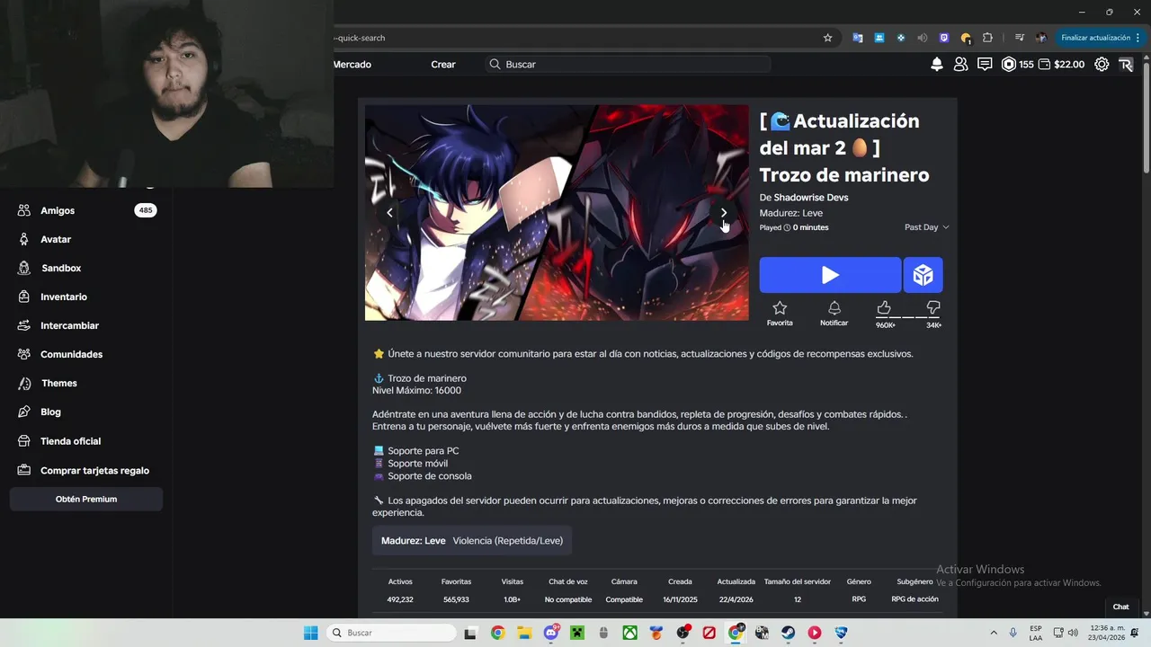Open the browser extensions puzzle icon
Image resolution: width=1151 pixels, height=647 pixels.
[x=987, y=38]
